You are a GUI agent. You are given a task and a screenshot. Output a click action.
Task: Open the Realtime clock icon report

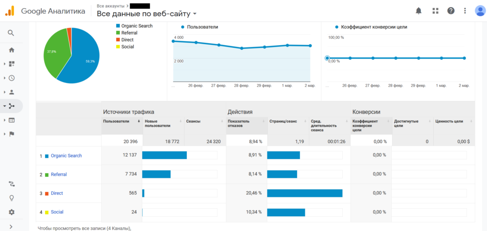pos(11,78)
